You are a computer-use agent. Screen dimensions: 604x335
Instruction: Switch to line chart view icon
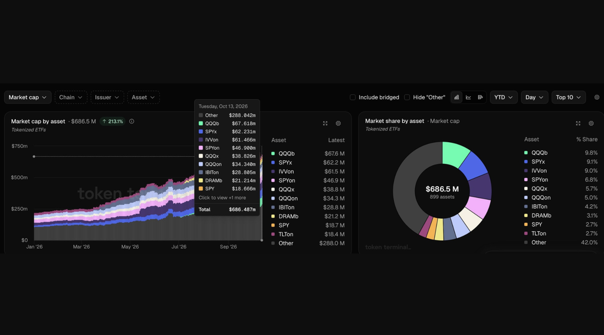click(x=468, y=97)
